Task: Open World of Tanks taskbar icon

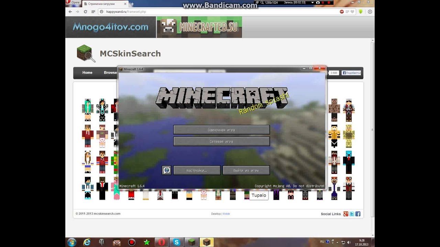Action: [102, 242]
